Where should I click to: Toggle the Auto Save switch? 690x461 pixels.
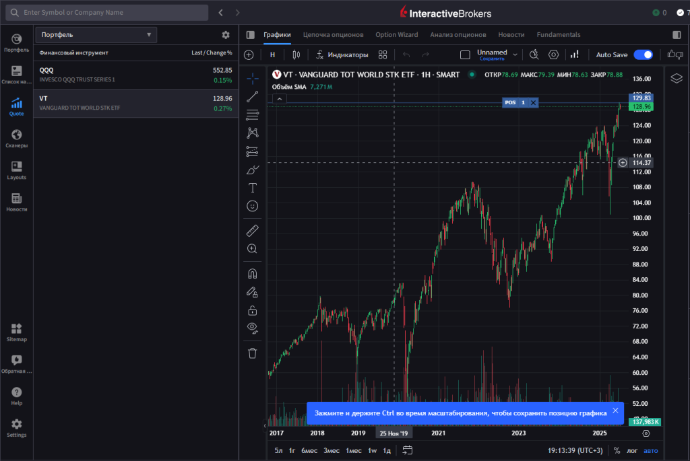(643, 55)
